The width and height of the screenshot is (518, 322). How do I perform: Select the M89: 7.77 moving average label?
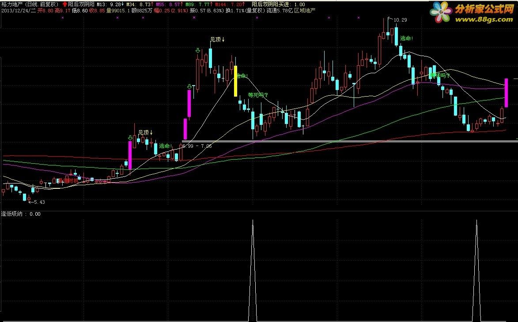click(198, 4)
